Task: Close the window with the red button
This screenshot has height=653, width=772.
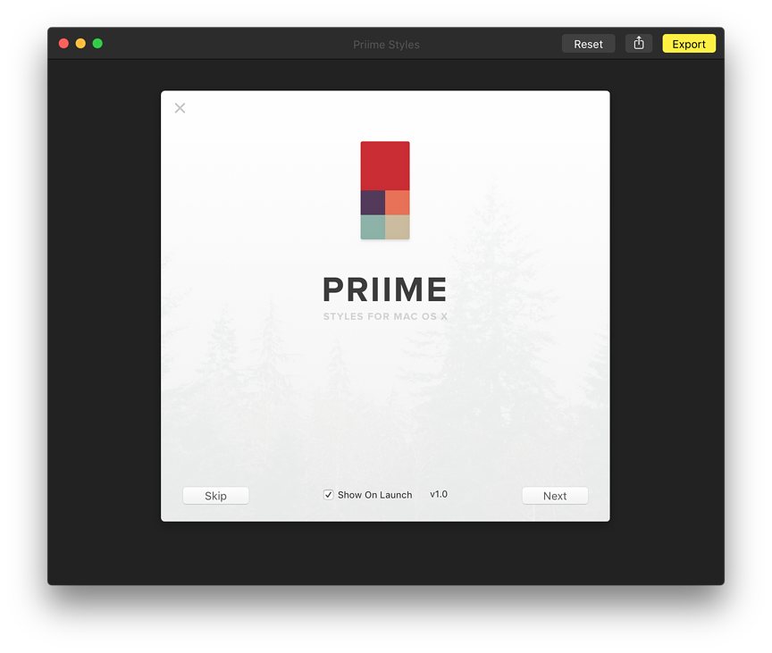Action: [x=63, y=43]
